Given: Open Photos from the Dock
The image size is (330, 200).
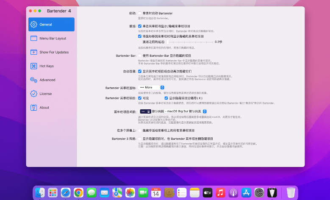Looking at the screenshot, I should [130, 193].
